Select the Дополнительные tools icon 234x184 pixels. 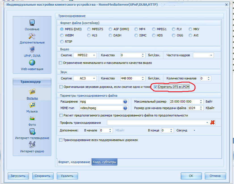tap(32, 36)
